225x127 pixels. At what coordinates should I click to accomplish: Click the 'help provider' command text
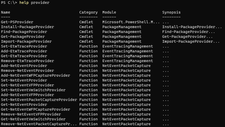[35, 3]
